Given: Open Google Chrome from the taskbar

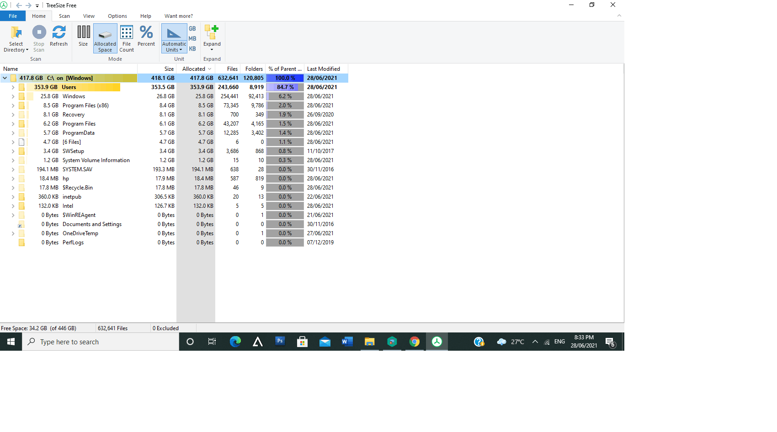Looking at the screenshot, I should click(414, 342).
